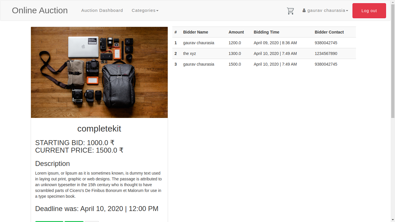395x222 pixels.
Task: Click the Lorem ipsum description paragraph
Action: point(99,185)
